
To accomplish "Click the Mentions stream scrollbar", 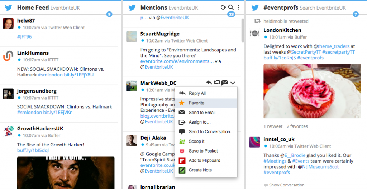I will pos(243,30).
